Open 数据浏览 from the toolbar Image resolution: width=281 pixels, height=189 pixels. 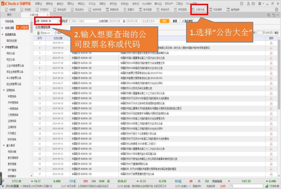coord(112,10)
